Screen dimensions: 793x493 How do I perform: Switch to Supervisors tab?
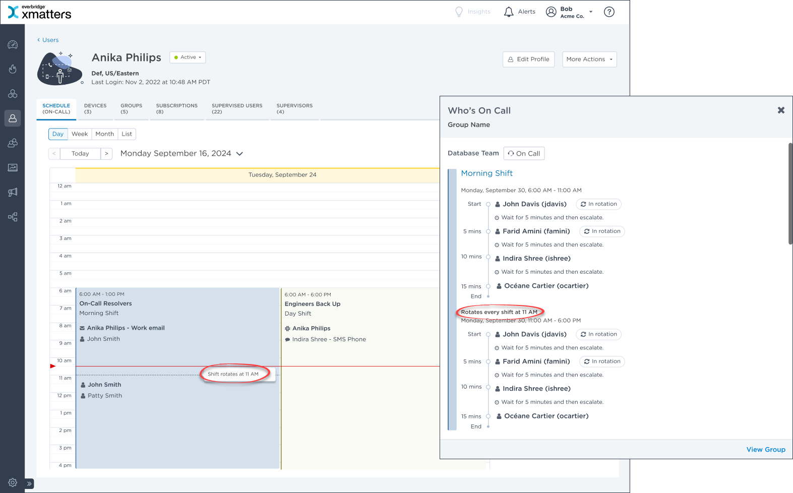click(294, 109)
